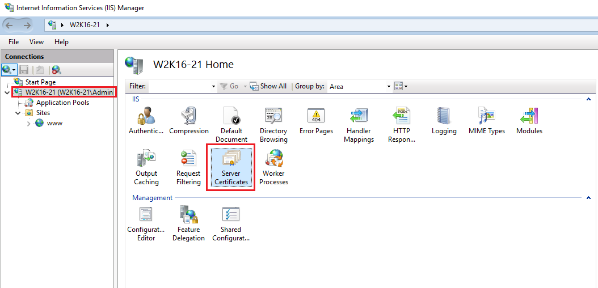Open the Worker Processes feature

point(273,168)
